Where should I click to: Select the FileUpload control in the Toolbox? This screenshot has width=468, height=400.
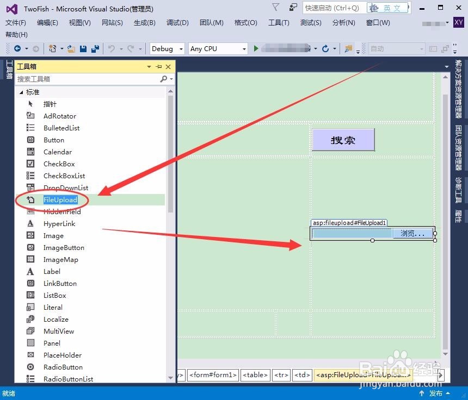[60, 199]
